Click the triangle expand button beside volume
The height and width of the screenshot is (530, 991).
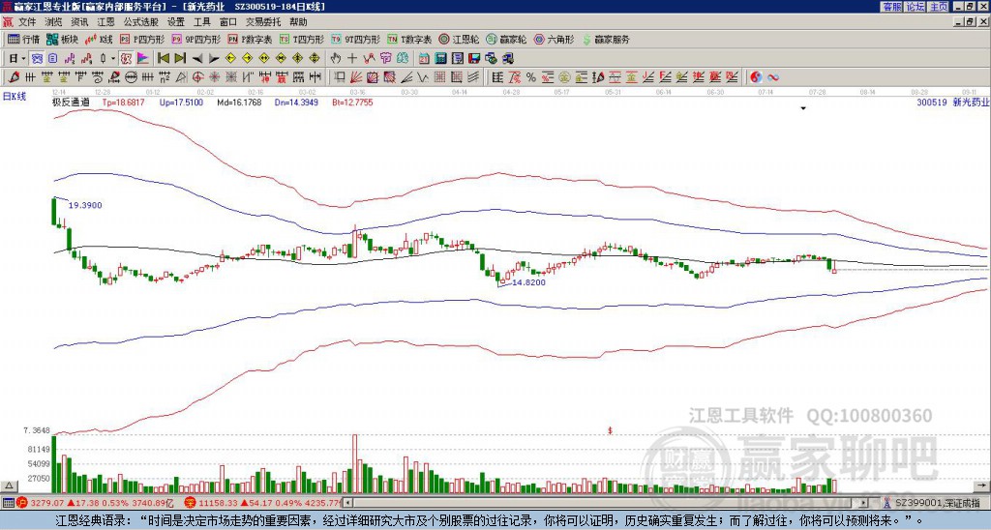click(9, 486)
